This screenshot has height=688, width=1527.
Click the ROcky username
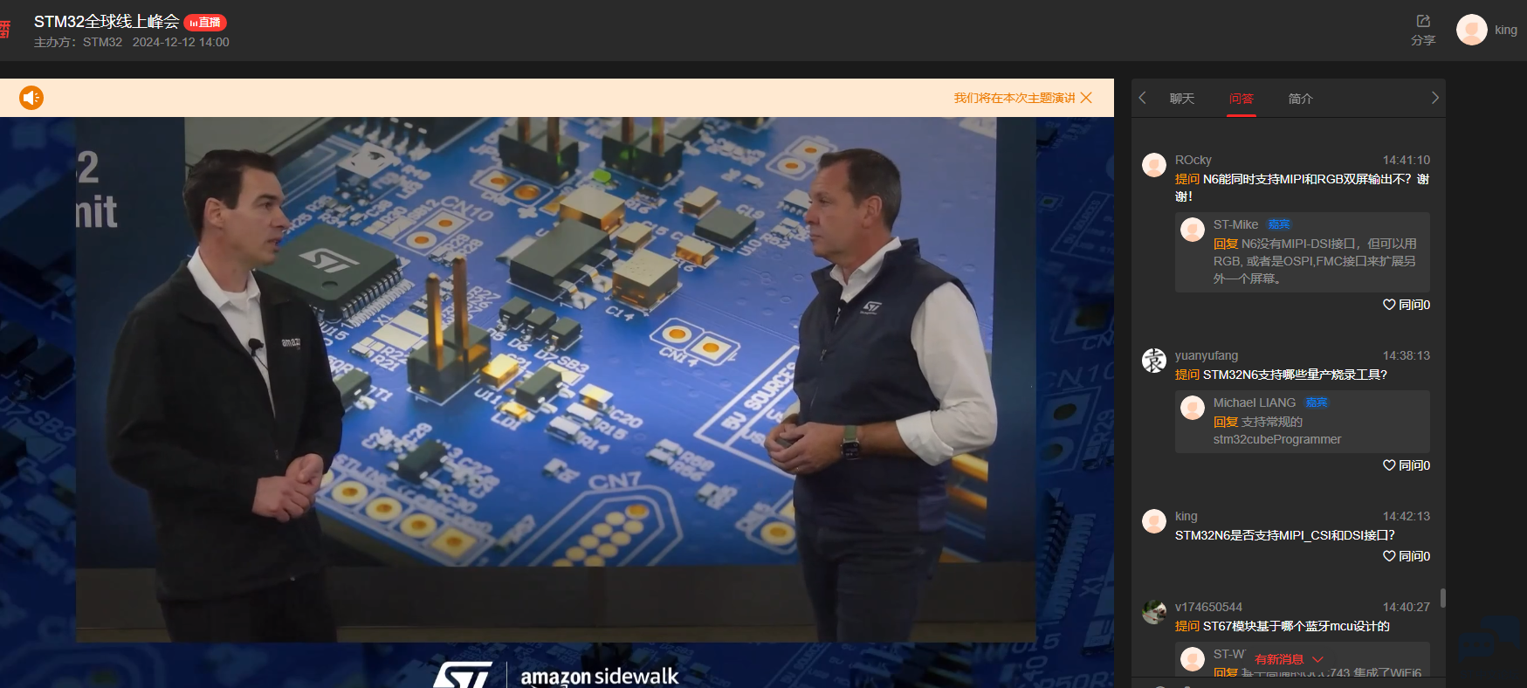1193,160
